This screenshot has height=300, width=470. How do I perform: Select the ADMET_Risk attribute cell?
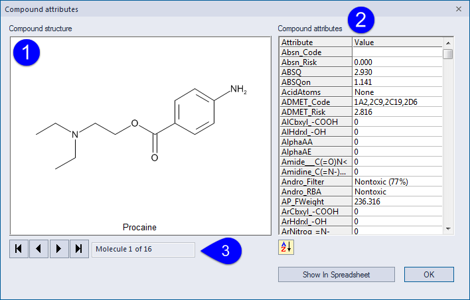click(316, 112)
